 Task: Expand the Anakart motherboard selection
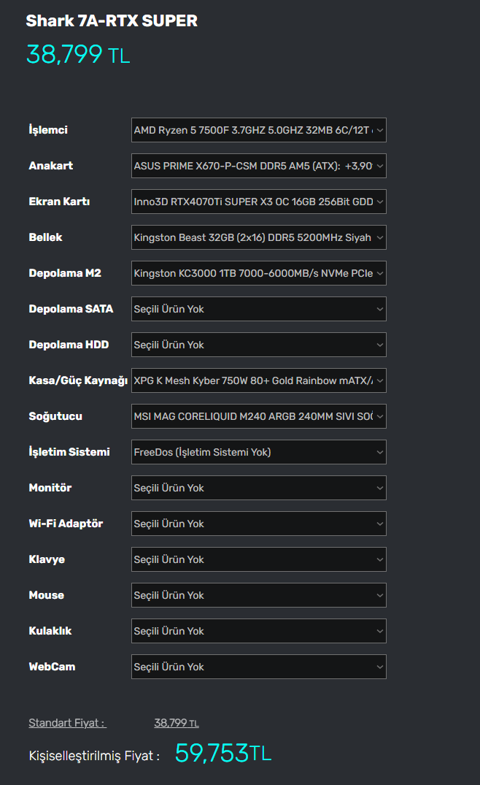pos(258,166)
